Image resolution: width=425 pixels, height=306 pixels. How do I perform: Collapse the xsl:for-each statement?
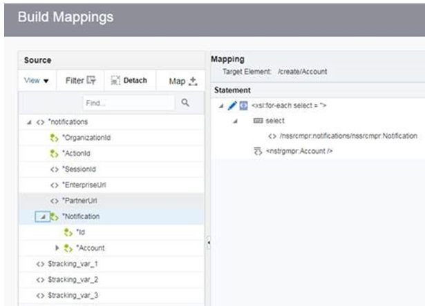(221, 106)
